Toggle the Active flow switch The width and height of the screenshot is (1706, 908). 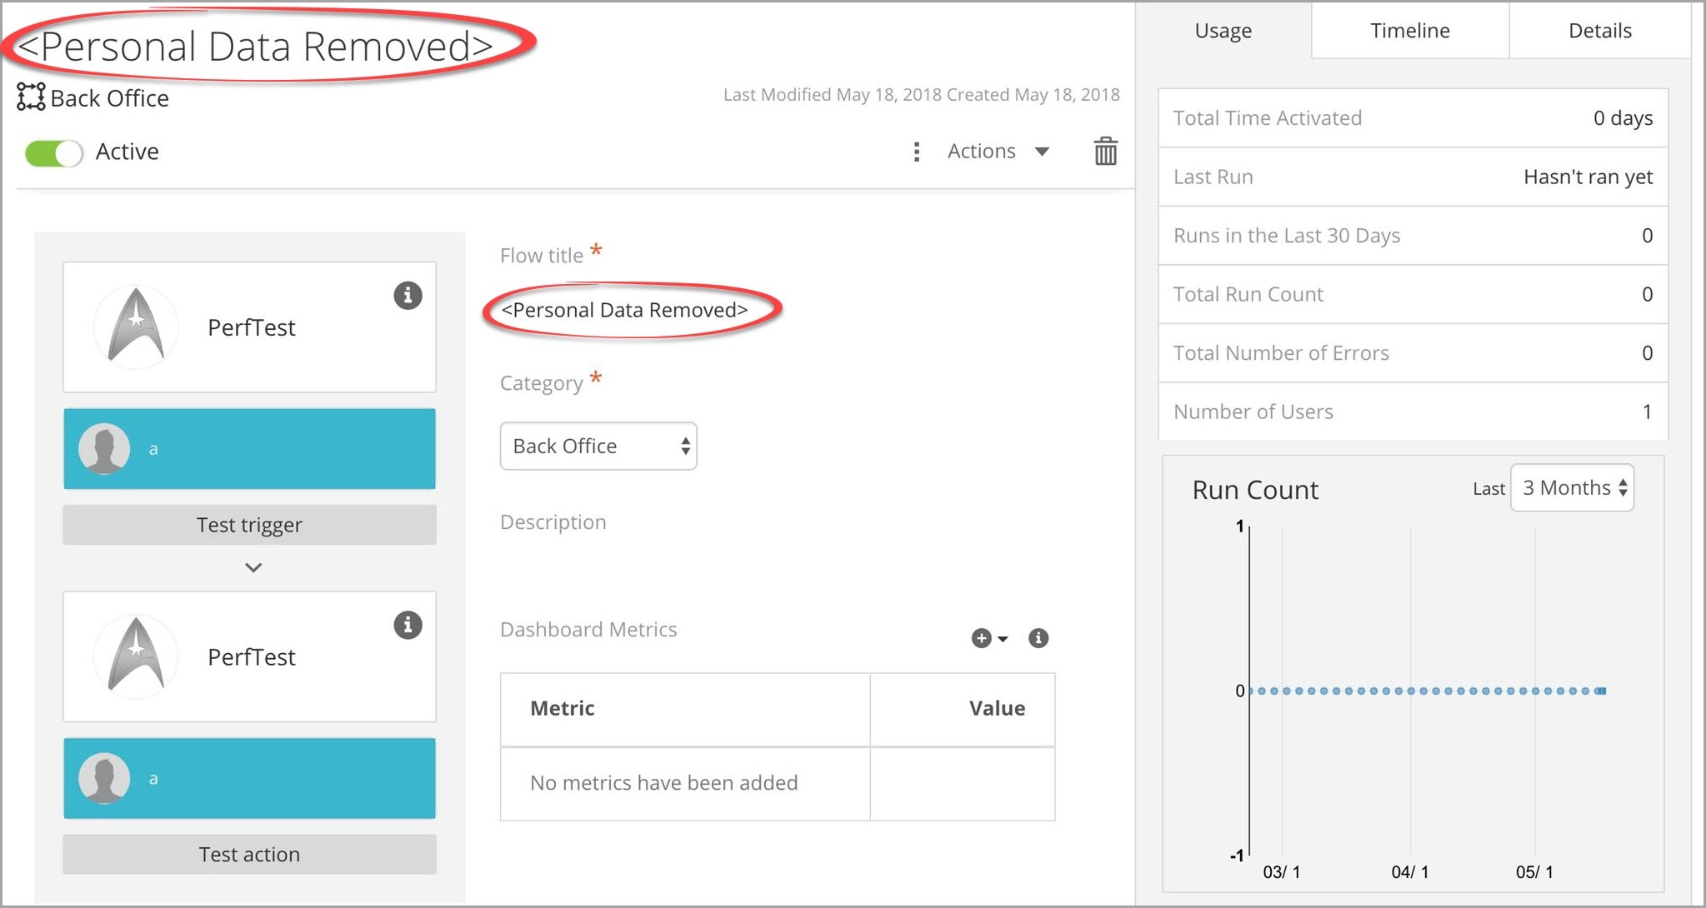(54, 152)
